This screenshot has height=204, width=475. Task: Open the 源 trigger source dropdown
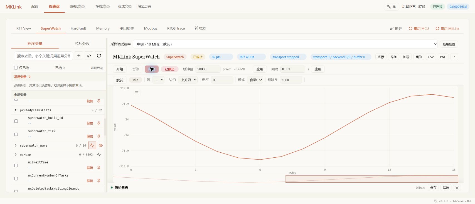(x=158, y=80)
